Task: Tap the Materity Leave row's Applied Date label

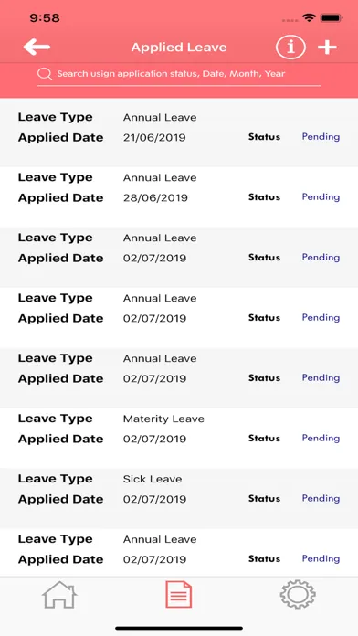Action: point(61,439)
